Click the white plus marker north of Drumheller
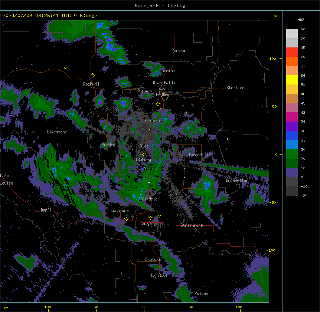 [x=227, y=139]
